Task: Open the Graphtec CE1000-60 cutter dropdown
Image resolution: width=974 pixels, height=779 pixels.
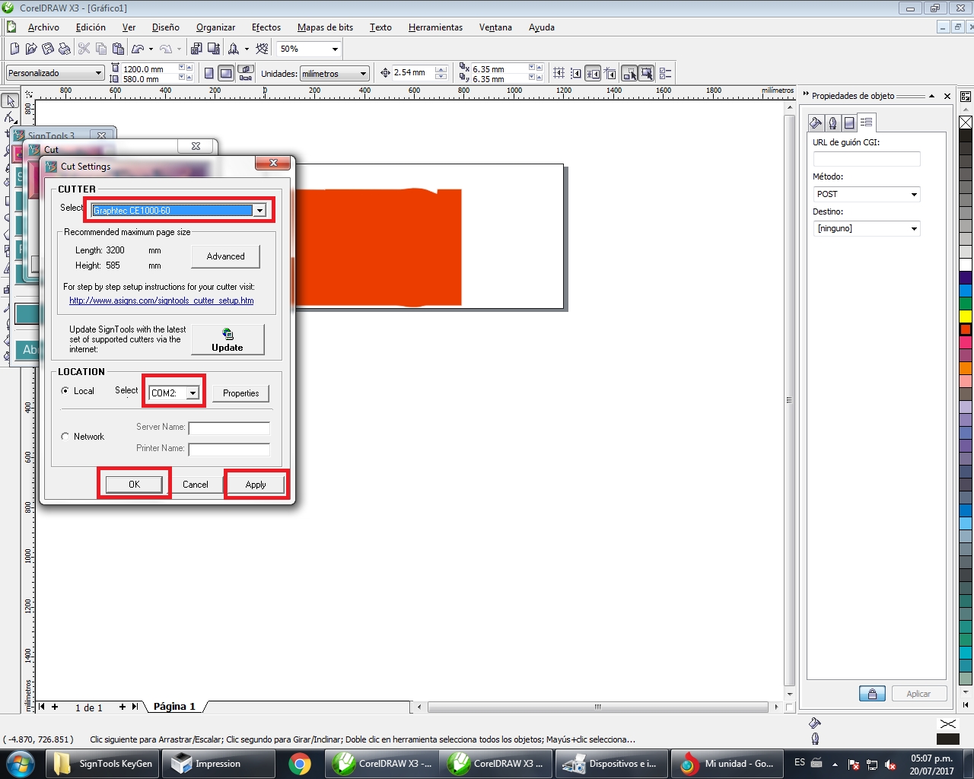Action: click(259, 211)
